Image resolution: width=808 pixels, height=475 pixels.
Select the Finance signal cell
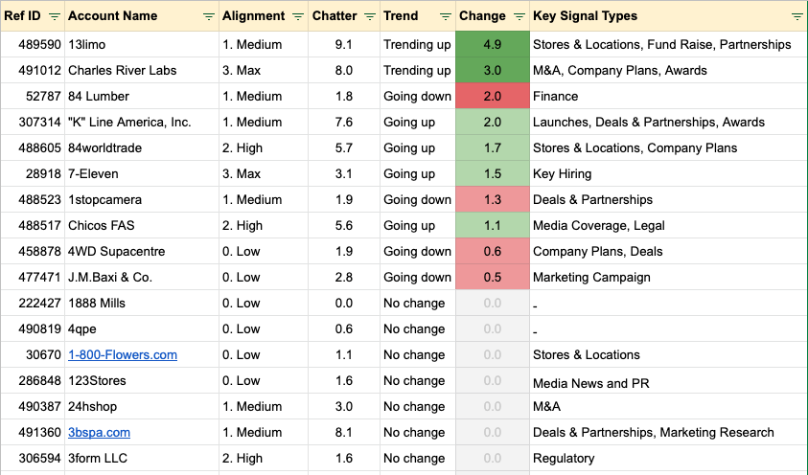(668, 96)
